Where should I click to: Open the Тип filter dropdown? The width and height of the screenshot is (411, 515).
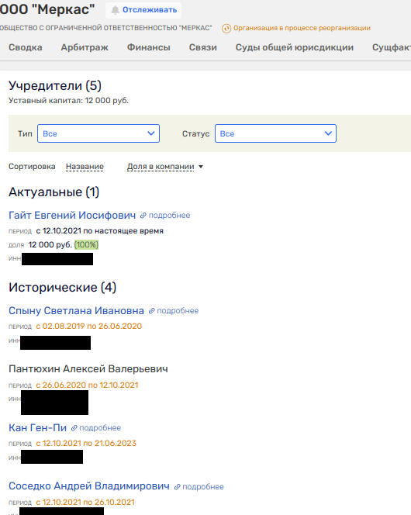point(98,133)
